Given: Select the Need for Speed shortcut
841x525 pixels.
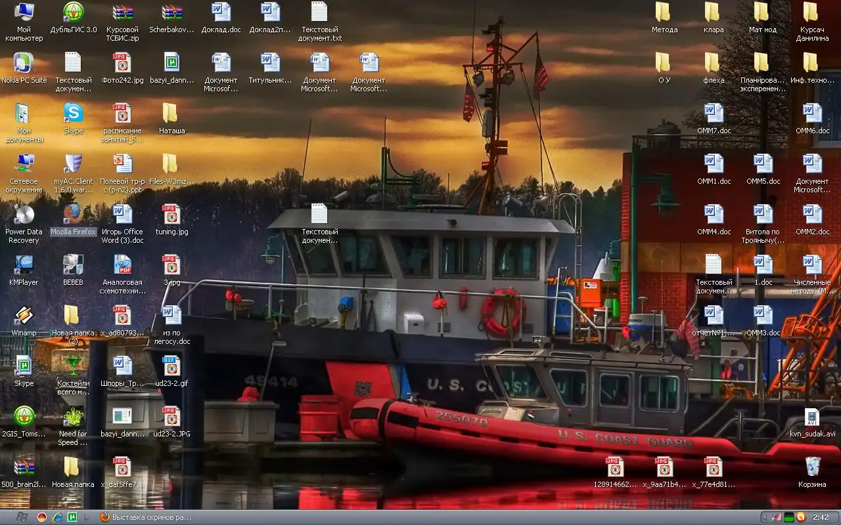Looking at the screenshot, I should click(73, 417).
